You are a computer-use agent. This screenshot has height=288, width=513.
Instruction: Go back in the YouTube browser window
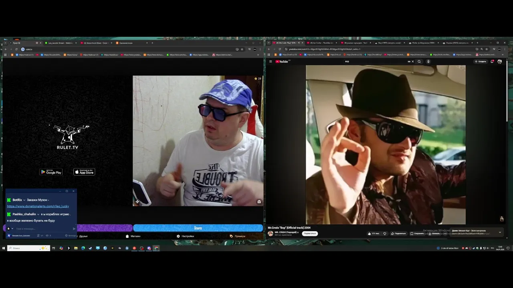pos(269,49)
